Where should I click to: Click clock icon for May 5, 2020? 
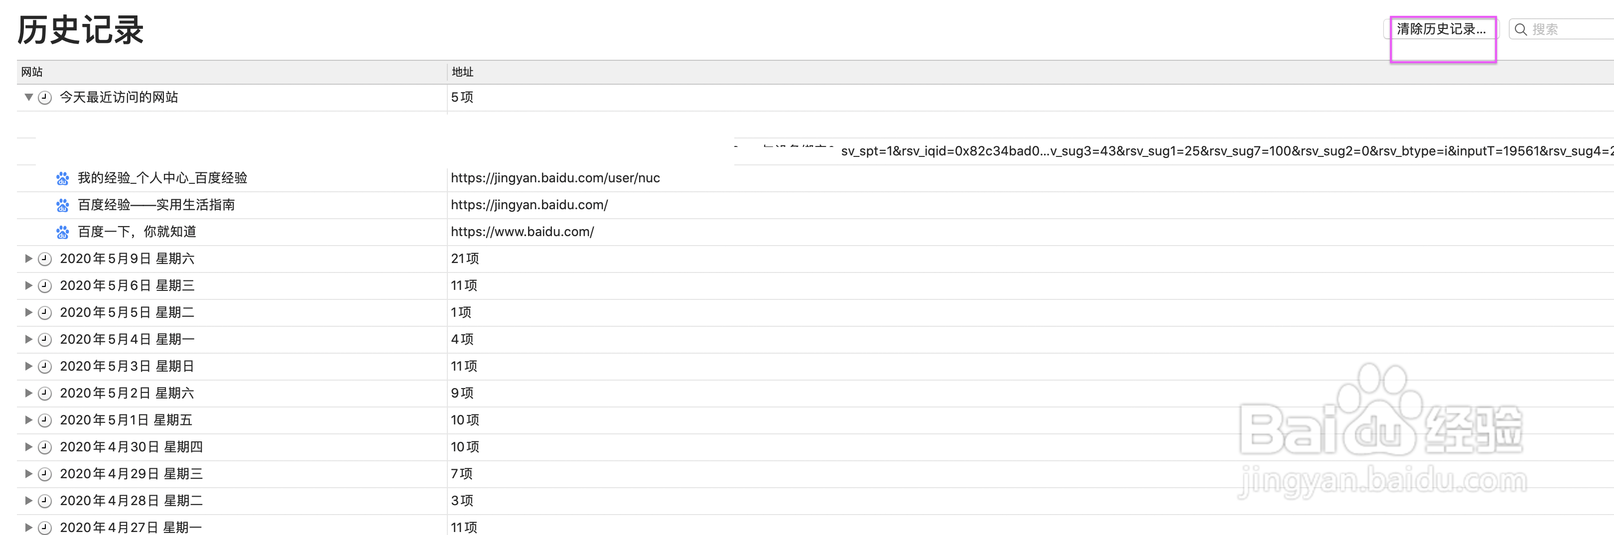click(44, 313)
